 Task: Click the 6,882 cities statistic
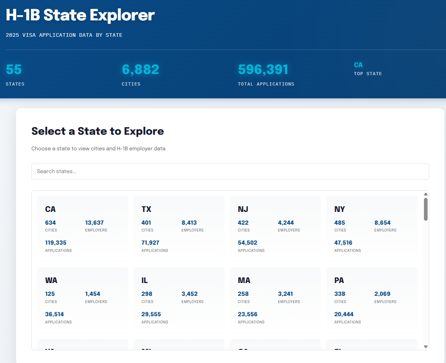(140, 70)
